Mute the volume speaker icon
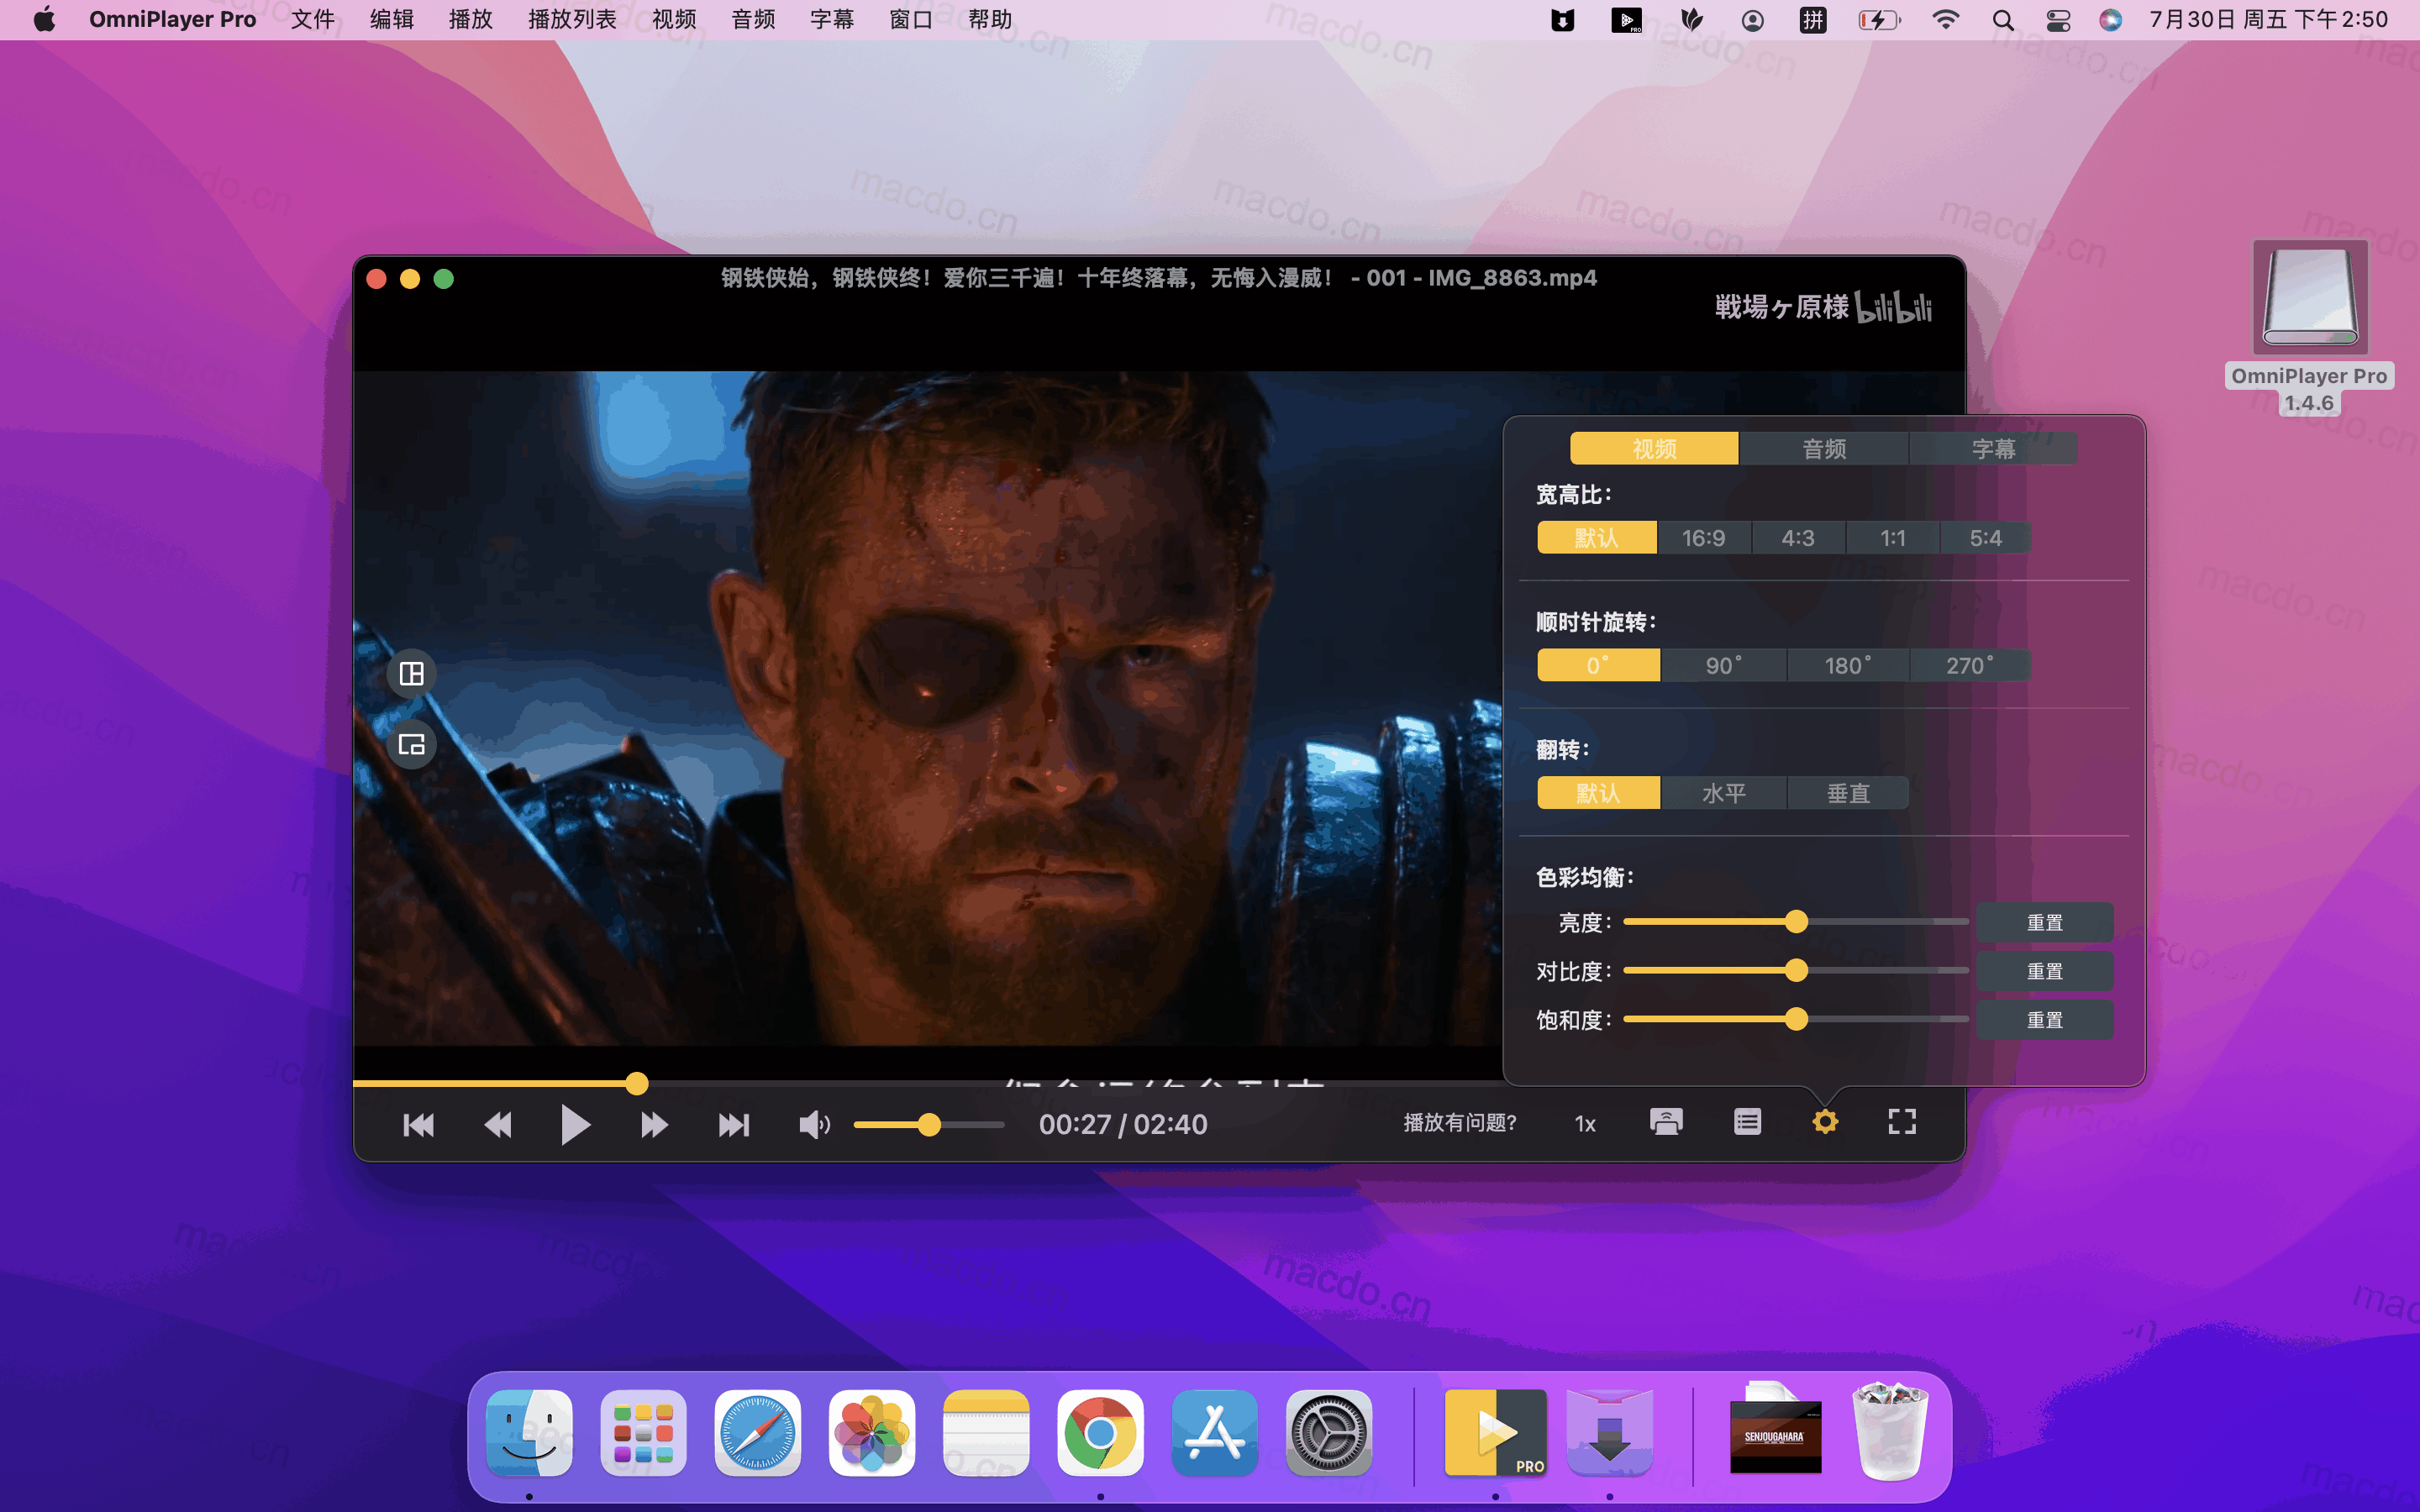This screenshot has width=2420, height=1512. coord(814,1125)
